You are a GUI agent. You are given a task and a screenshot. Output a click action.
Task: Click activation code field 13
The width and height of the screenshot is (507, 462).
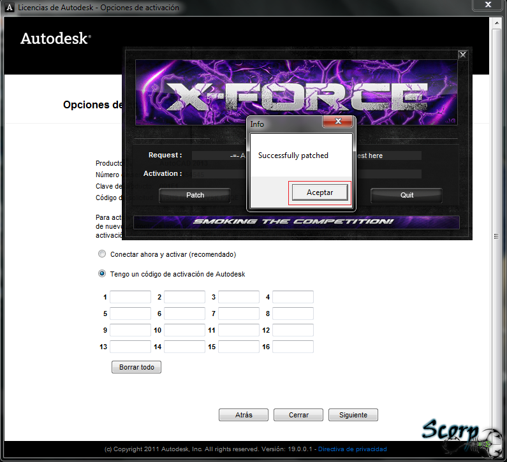[130, 347]
